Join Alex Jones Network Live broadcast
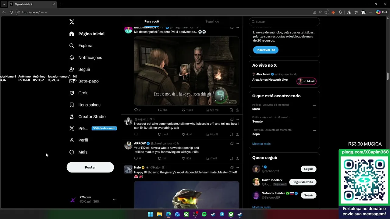 307,81
